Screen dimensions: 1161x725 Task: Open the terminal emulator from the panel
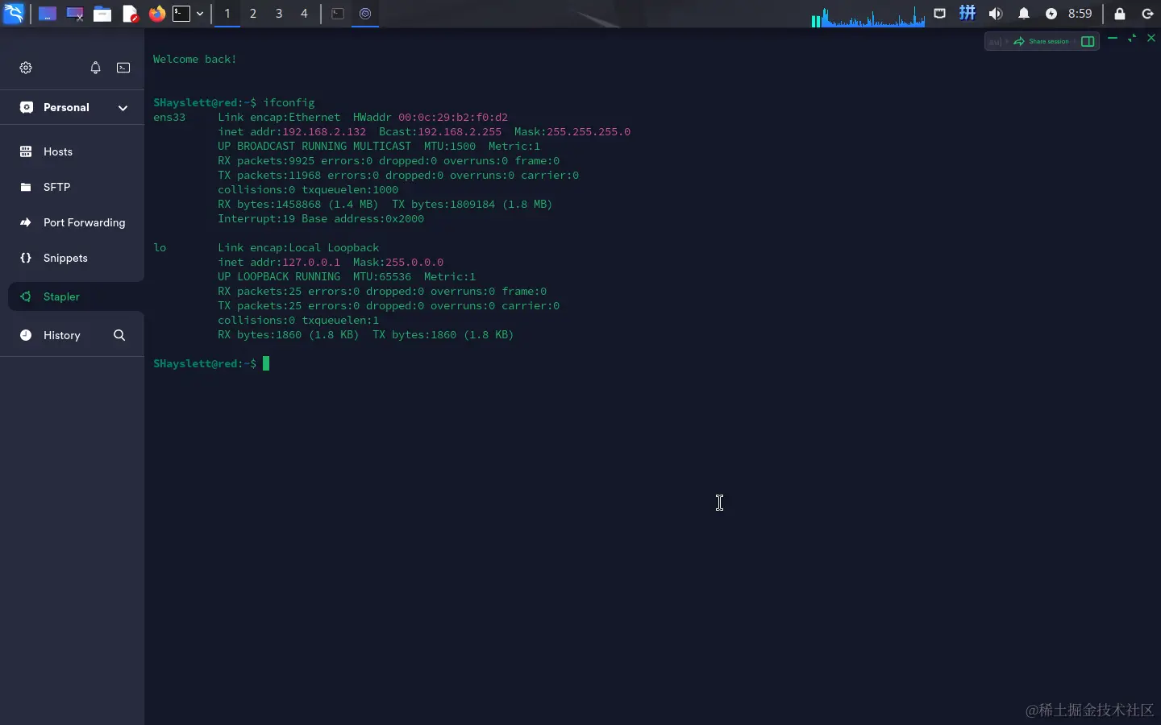click(181, 14)
